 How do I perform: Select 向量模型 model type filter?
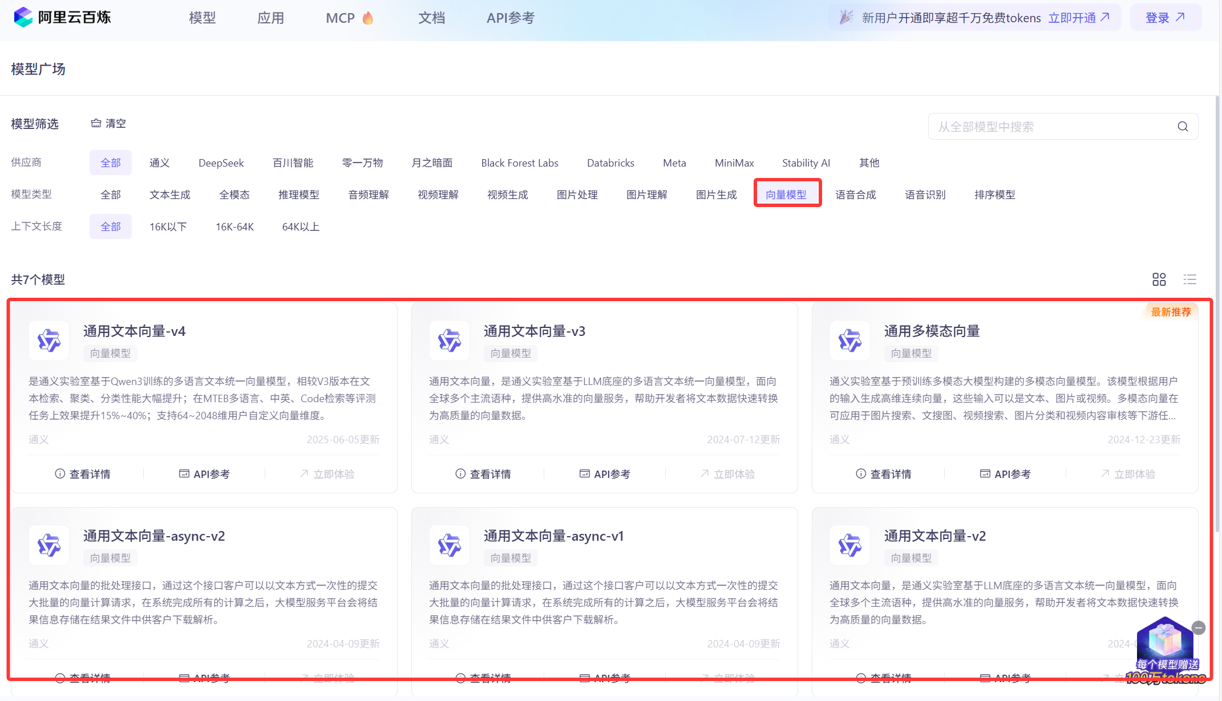(786, 195)
